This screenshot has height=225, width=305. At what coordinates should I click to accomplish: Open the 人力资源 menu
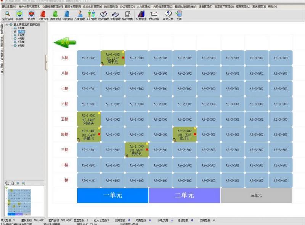(x=144, y=6)
